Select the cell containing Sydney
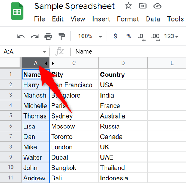The height and width of the screenshot is (183, 186). [x=74, y=116]
